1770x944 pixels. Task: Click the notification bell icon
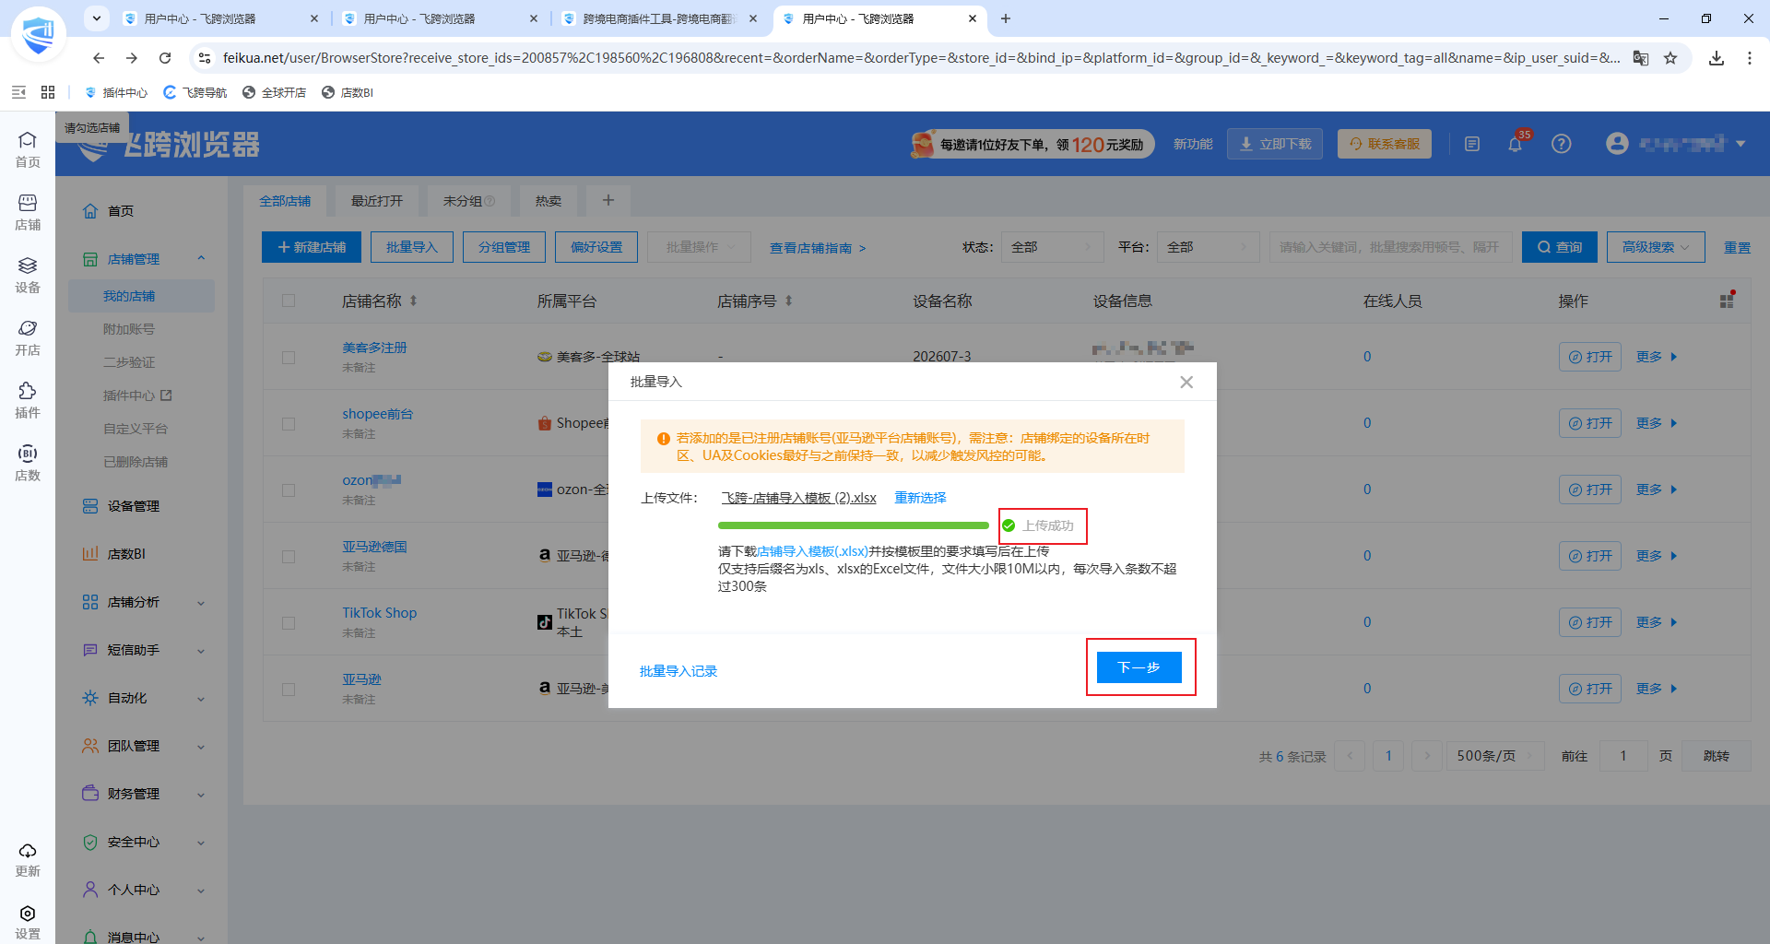click(1515, 144)
